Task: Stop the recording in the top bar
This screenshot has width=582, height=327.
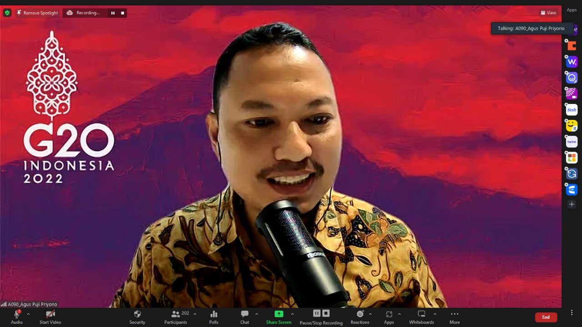Action: coord(122,13)
